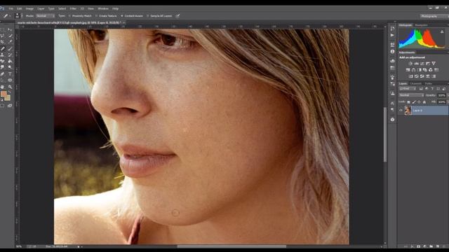Add a Color Balance adjustment
The width and height of the screenshot is (449, 252).
click(413, 70)
